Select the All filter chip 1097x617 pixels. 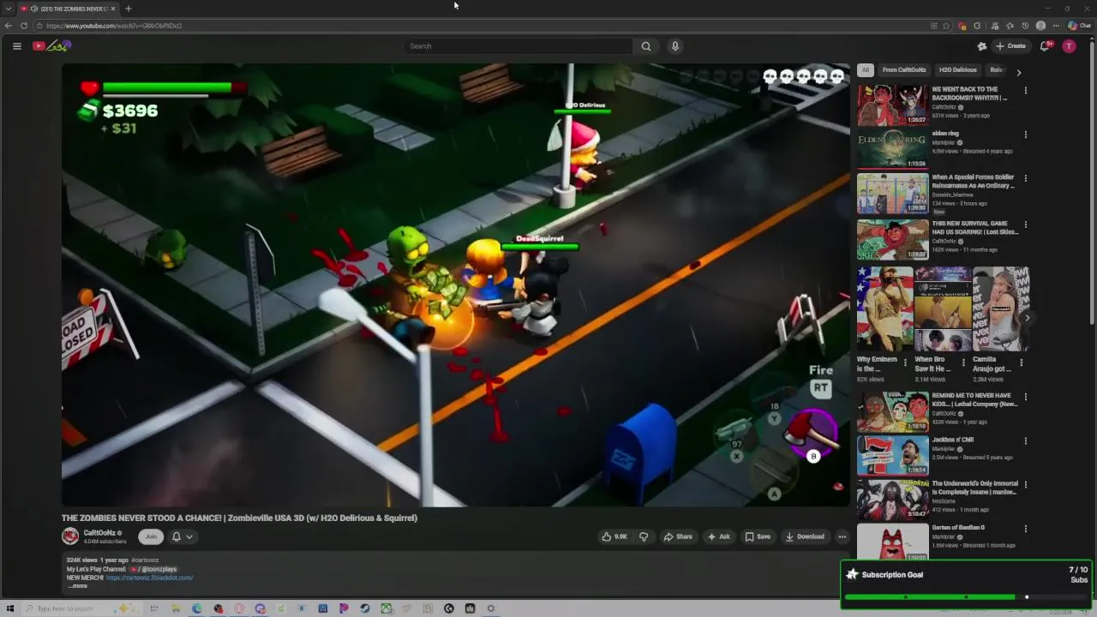click(866, 70)
